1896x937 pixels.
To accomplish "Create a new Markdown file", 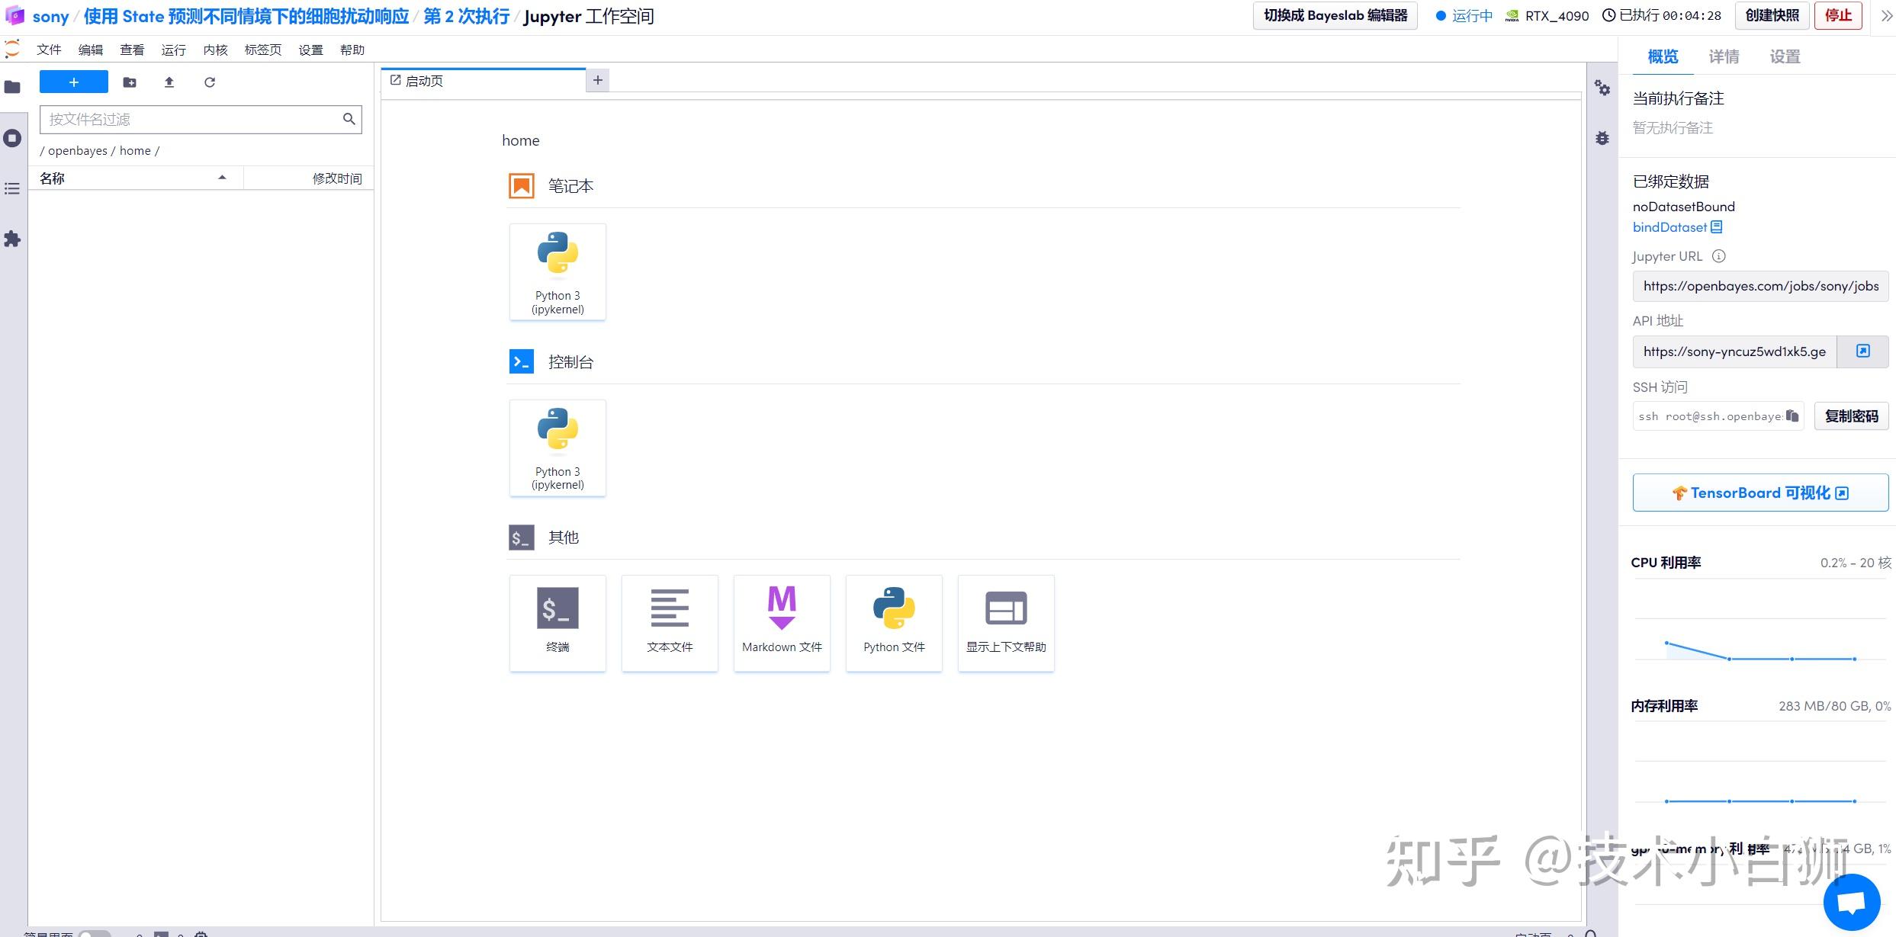I will pyautogui.click(x=782, y=623).
